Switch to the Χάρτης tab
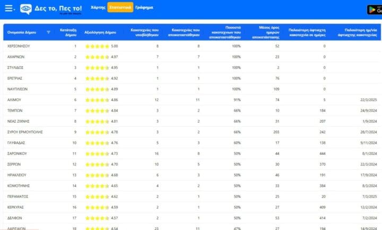The image size is (382, 230). click(98, 7)
